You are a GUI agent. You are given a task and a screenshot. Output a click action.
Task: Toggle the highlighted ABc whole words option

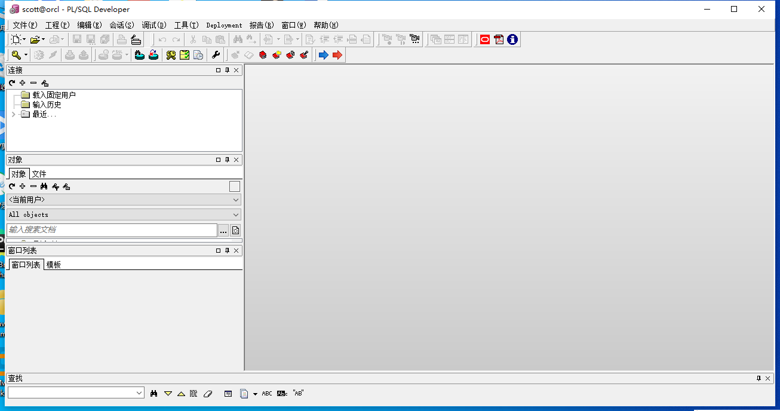click(x=282, y=393)
